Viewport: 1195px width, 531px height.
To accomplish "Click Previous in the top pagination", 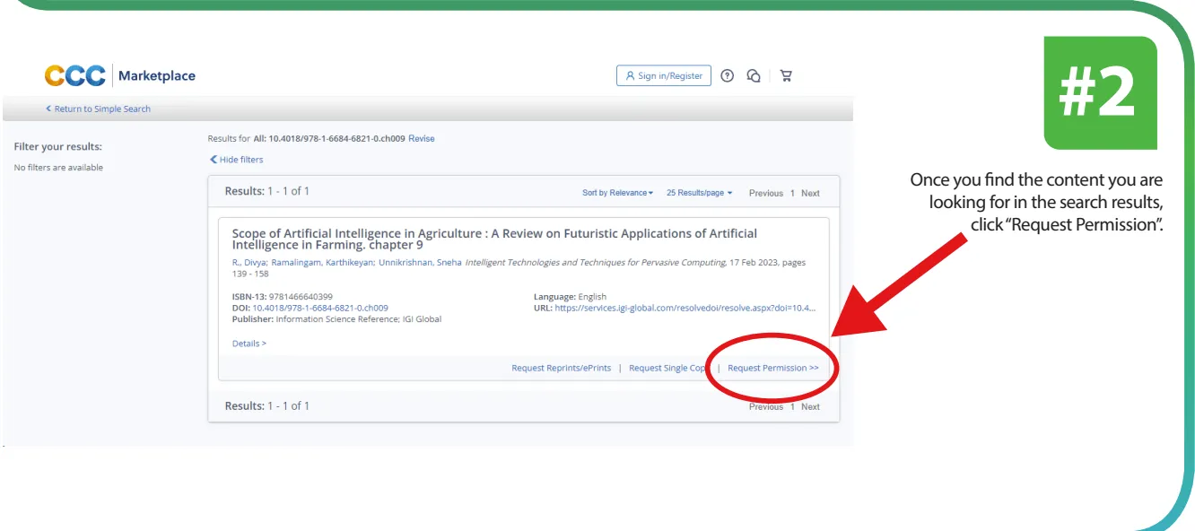I will pos(765,193).
